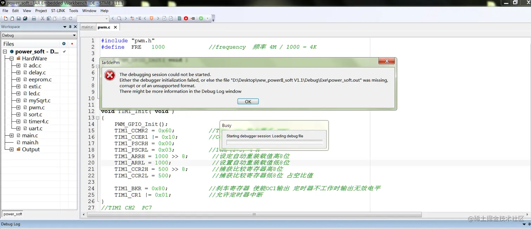Open the ST-LINK menu

(x=58, y=11)
